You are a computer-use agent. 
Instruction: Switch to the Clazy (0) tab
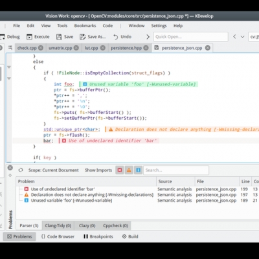87,225
